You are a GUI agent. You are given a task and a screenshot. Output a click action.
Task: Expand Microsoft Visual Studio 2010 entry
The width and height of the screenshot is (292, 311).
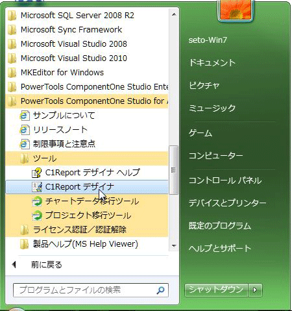point(87,58)
